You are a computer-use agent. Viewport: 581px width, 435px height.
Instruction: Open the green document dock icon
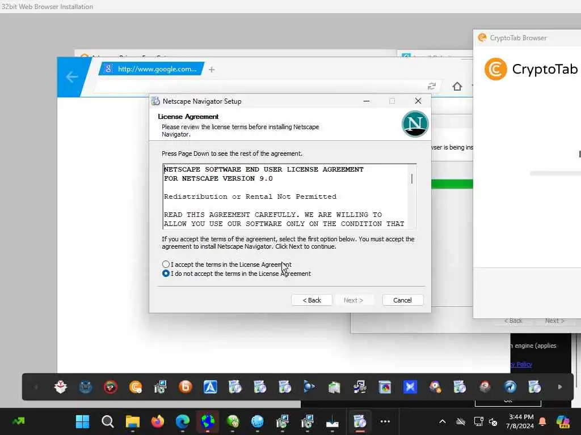pos(334,387)
